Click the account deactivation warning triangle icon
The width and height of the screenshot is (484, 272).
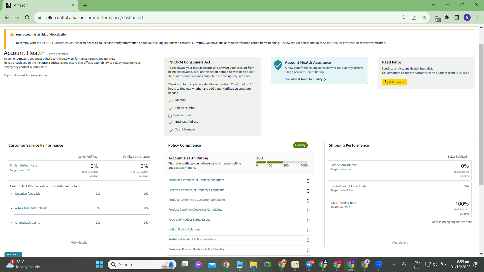(12, 35)
